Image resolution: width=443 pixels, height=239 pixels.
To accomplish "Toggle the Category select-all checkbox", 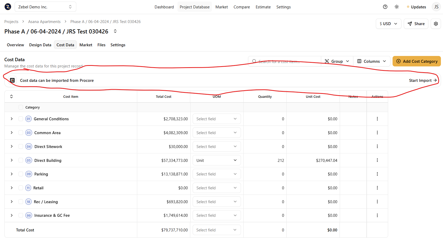I will 21,107.
